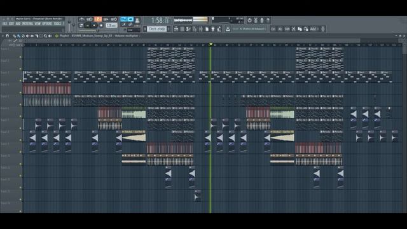407x229 pixels.
Task: Select next pattern with right arrow
Action: [169, 29]
